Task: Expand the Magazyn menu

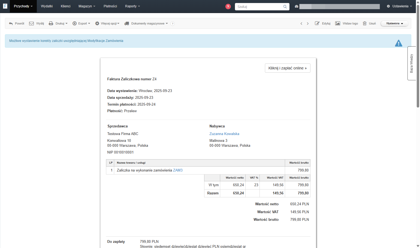Action: [x=87, y=6]
